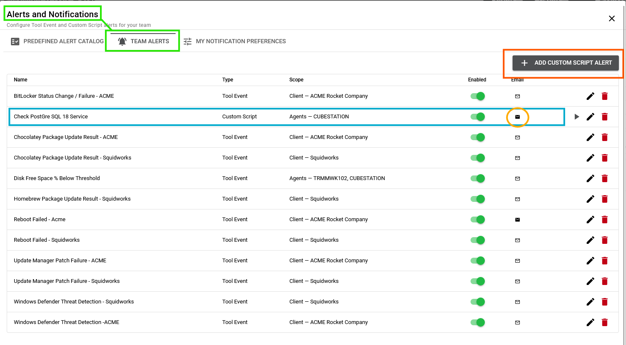Run the Check PostGre SQL 18 Service script
The height and width of the screenshot is (345, 626).
pos(577,117)
